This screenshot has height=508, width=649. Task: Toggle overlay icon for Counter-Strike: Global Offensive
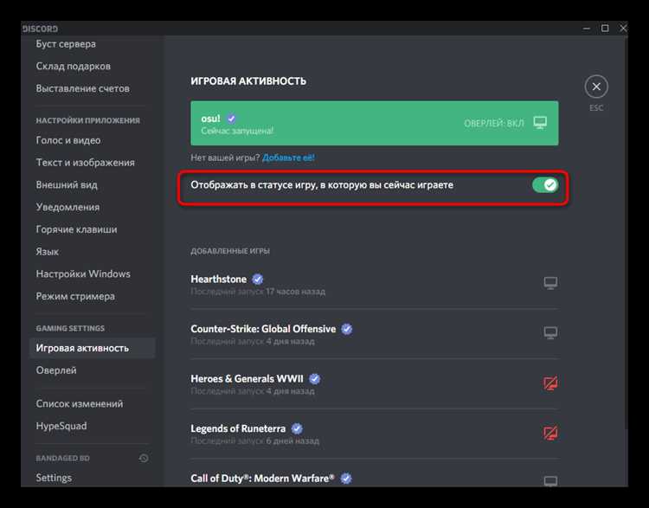click(x=550, y=333)
